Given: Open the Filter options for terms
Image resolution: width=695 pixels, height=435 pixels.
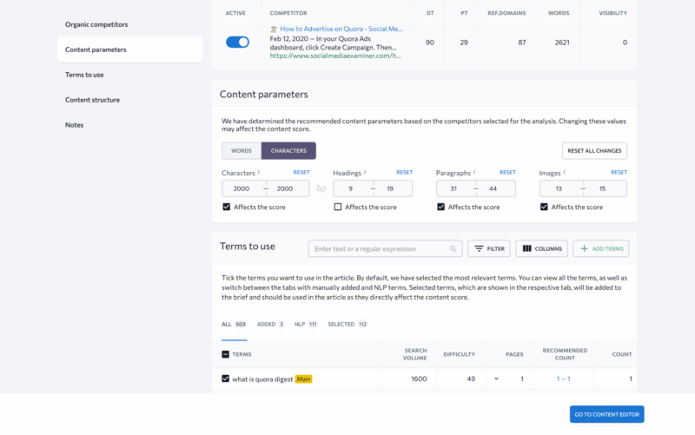Looking at the screenshot, I should [x=489, y=249].
